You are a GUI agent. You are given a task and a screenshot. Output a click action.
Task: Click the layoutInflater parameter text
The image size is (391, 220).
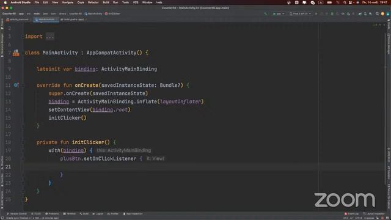pyautogui.click(x=181, y=101)
